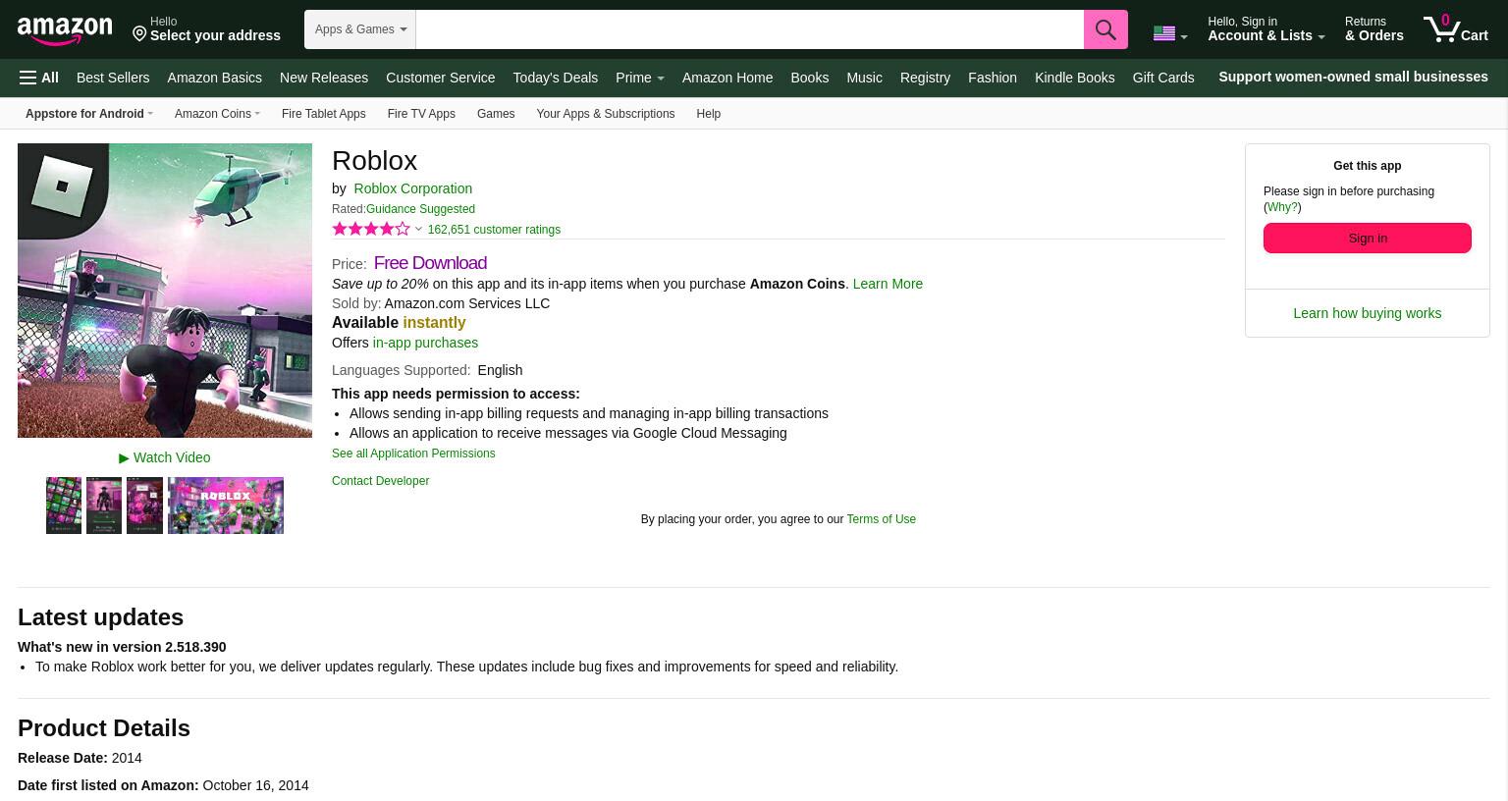The width and height of the screenshot is (1508, 801).
Task: Click the search input field
Action: (x=750, y=29)
